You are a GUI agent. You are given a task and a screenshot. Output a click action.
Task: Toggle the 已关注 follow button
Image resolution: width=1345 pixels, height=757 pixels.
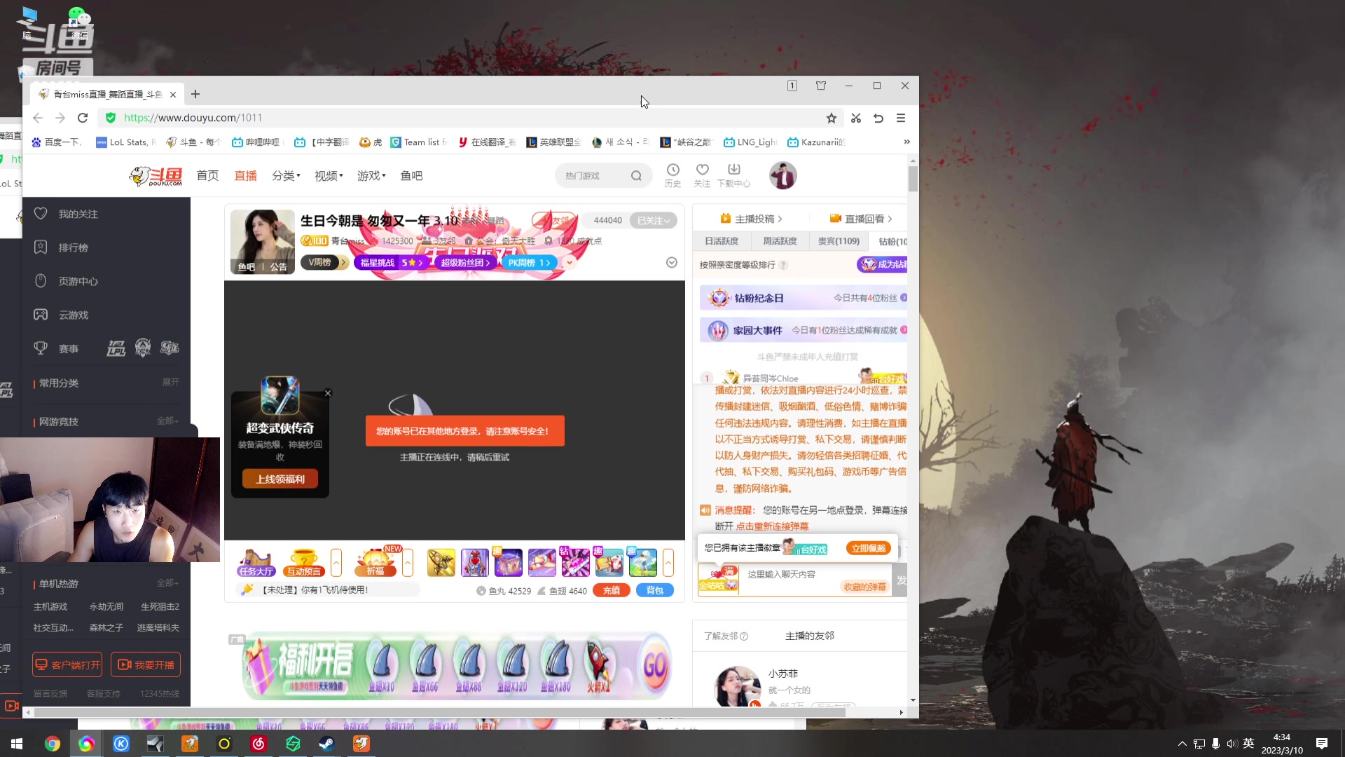tap(653, 220)
